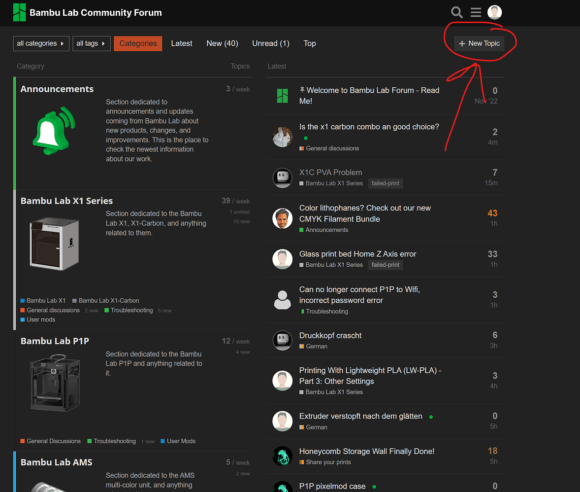Create a New Topic
This screenshot has width=580, height=492.
[479, 43]
